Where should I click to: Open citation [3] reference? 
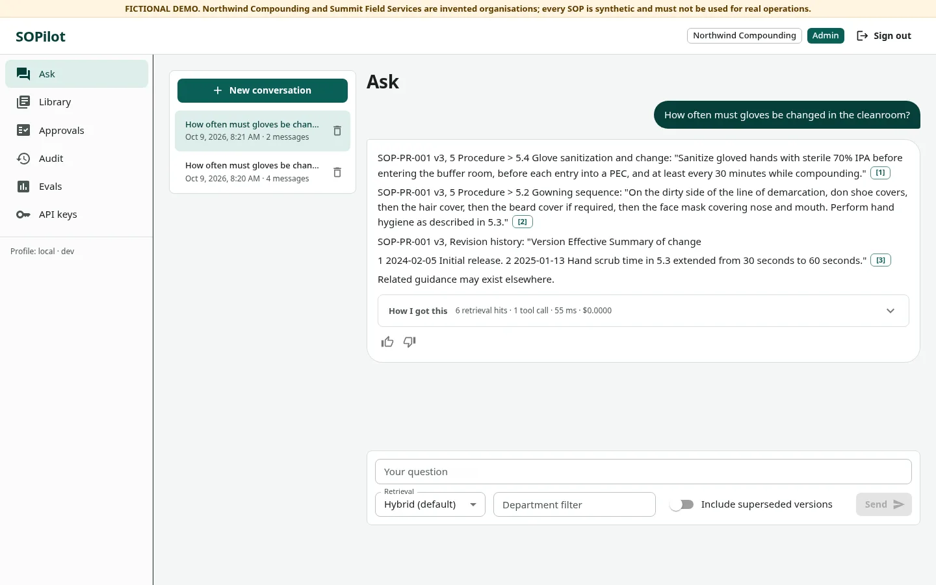point(881,260)
